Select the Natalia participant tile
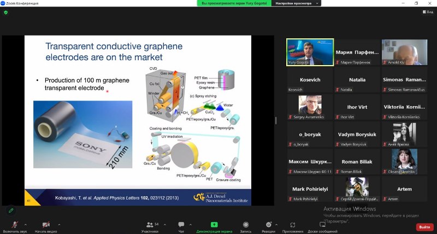437x234 pixels. pyautogui.click(x=357, y=79)
